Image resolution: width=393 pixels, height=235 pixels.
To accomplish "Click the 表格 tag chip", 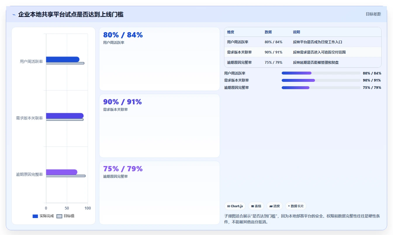I will [256, 206].
